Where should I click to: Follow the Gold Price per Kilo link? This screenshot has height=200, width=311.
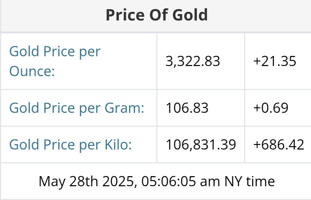70,144
